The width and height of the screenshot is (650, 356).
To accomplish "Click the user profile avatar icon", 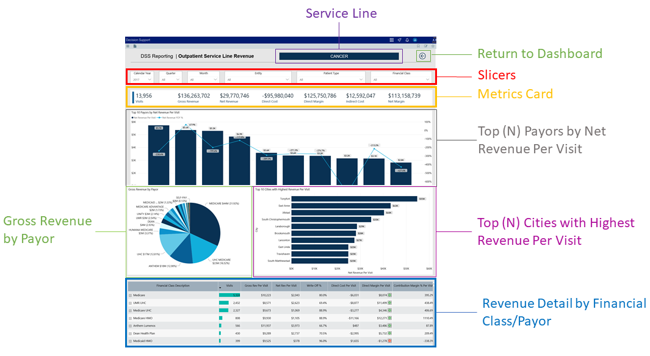I will click(415, 40).
